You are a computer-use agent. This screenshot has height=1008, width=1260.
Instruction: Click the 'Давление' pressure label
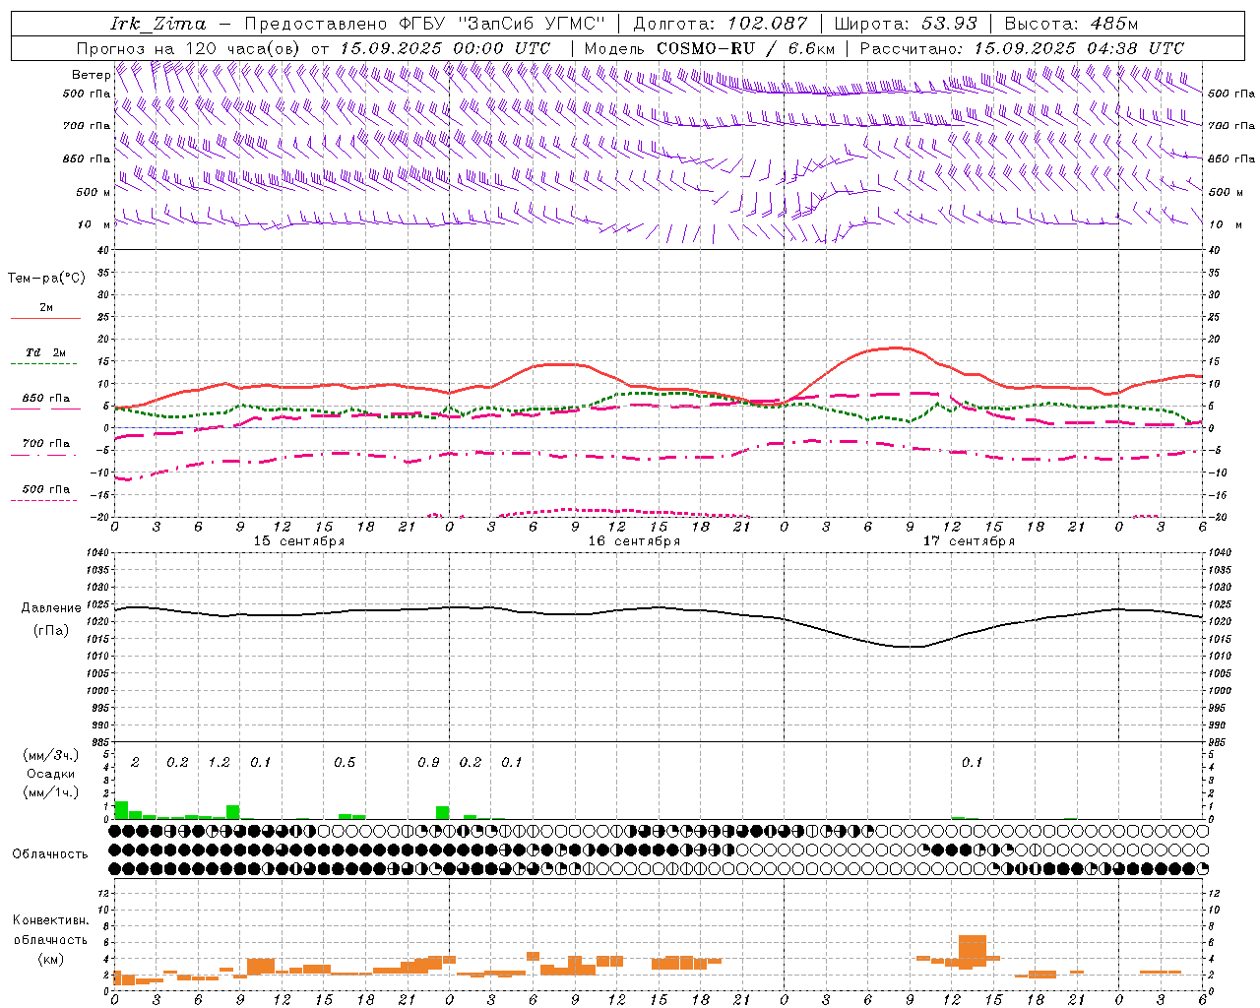51,608
